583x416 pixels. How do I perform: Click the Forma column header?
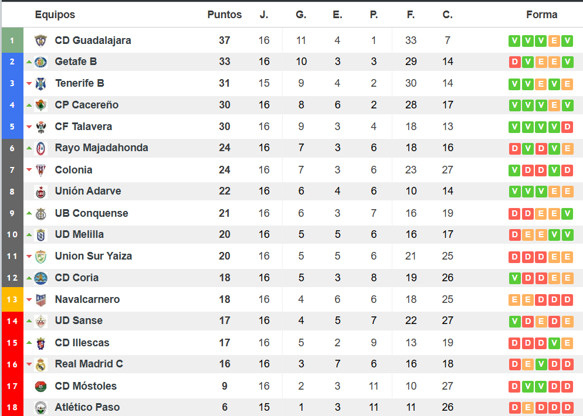click(x=541, y=15)
